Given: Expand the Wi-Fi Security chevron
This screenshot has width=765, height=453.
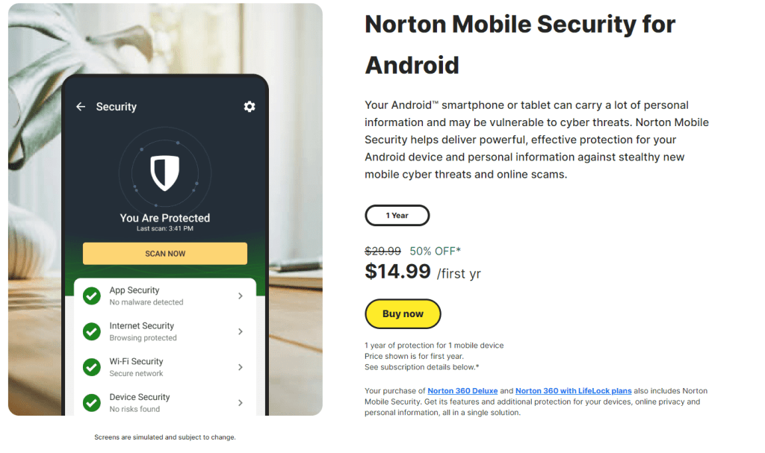Looking at the screenshot, I should (x=240, y=367).
